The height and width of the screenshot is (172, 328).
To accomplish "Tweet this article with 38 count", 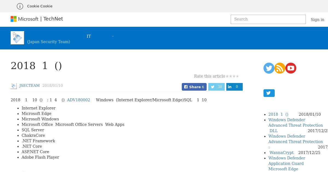I will coord(216,87).
